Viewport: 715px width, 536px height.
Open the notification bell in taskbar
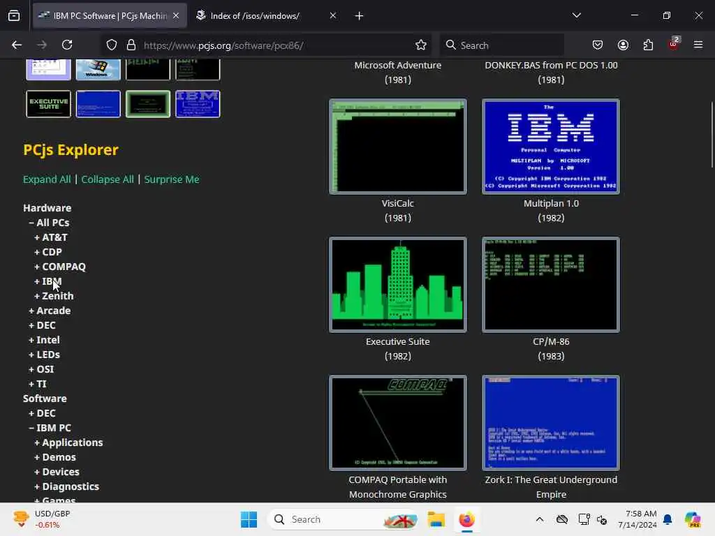pos(668,519)
